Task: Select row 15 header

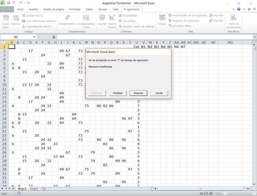Action: 4,106
